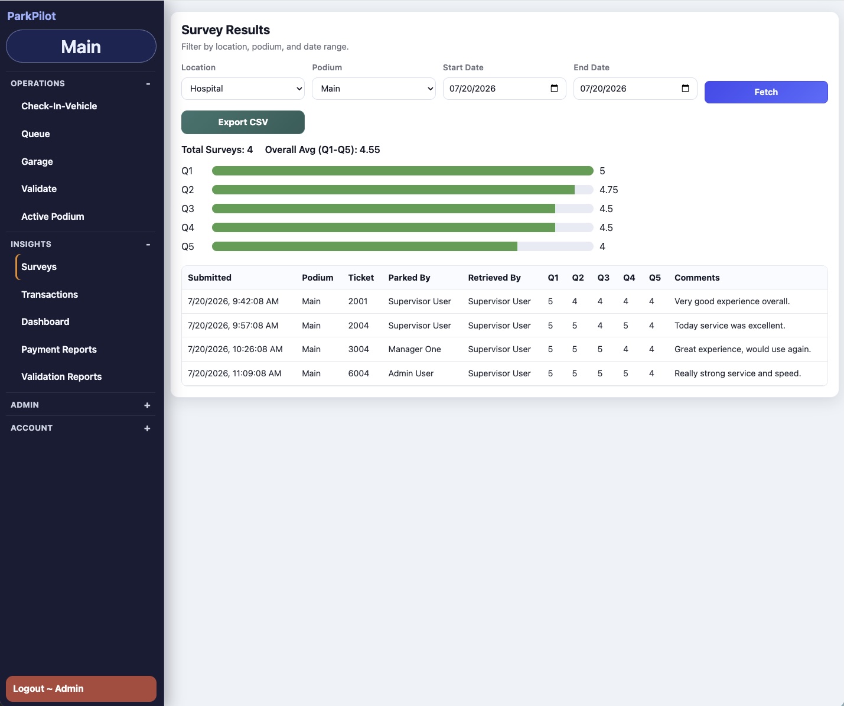Collapse the Insights section
Screen dimensions: 844x706
click(x=148, y=245)
